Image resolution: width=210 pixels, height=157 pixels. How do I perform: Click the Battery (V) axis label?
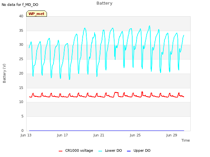tap(4, 73)
